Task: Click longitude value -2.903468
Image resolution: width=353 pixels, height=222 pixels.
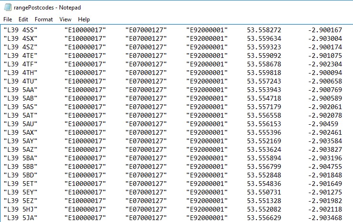Action: point(325,218)
